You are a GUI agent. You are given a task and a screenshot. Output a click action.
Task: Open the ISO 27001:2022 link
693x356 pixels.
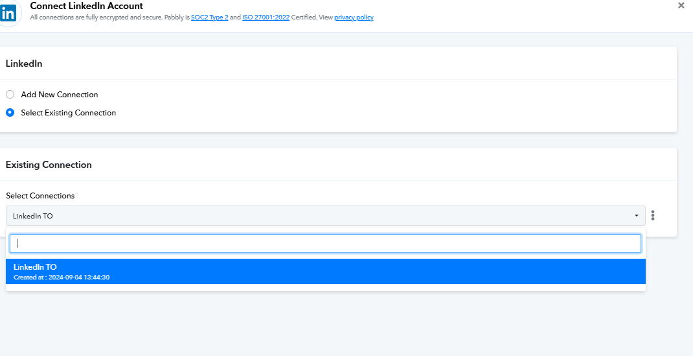[266, 18]
